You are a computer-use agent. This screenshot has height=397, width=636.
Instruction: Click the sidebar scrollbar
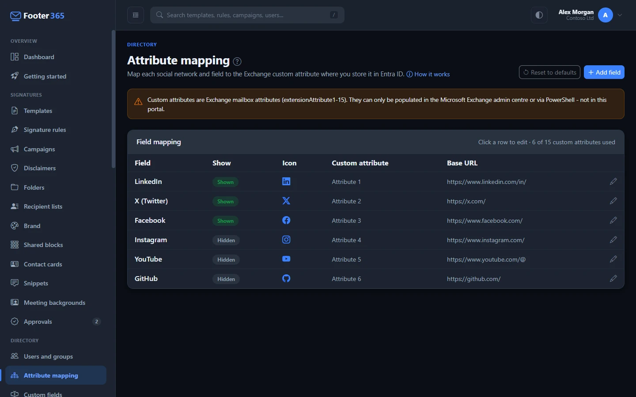(x=114, y=99)
